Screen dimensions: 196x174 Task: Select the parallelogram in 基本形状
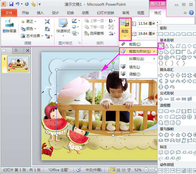pos(178,46)
